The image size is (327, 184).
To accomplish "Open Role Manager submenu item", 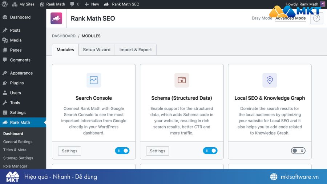I will tap(15, 166).
